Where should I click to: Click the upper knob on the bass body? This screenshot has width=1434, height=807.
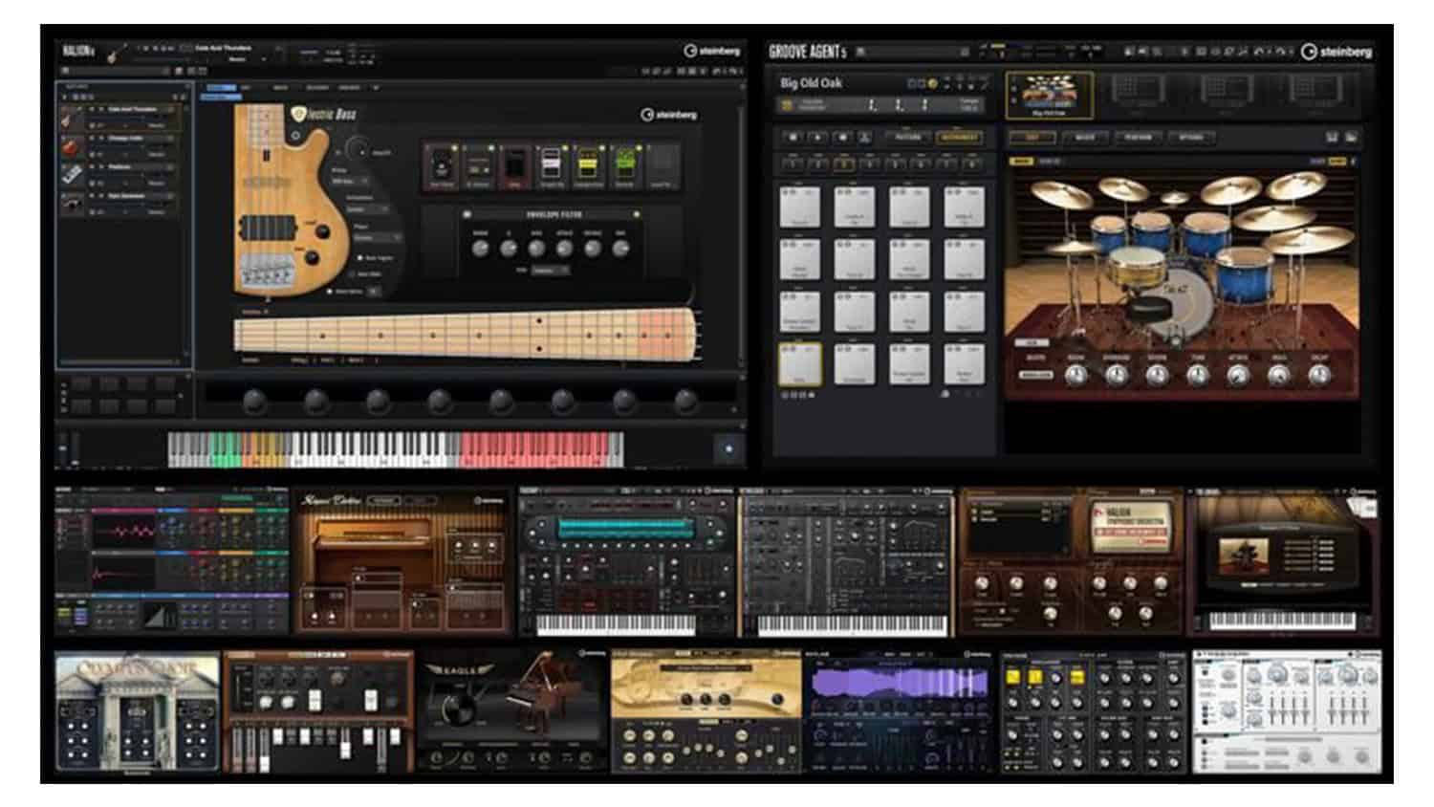tap(322, 229)
